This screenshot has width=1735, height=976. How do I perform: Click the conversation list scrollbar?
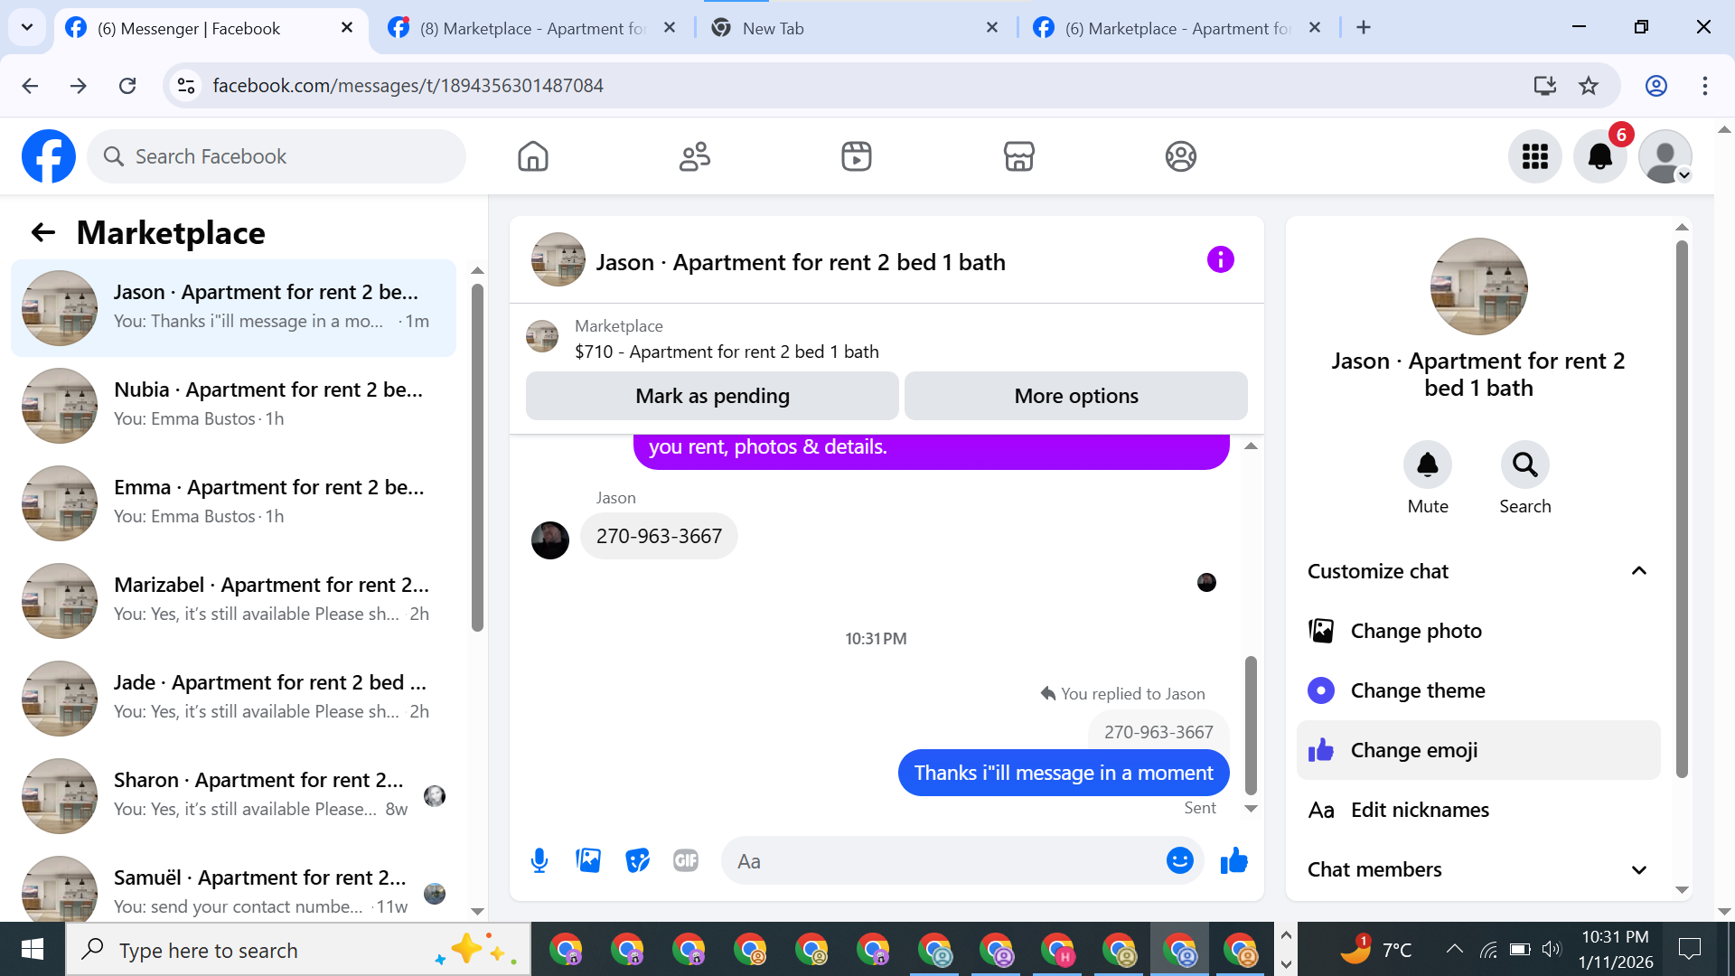(x=477, y=456)
